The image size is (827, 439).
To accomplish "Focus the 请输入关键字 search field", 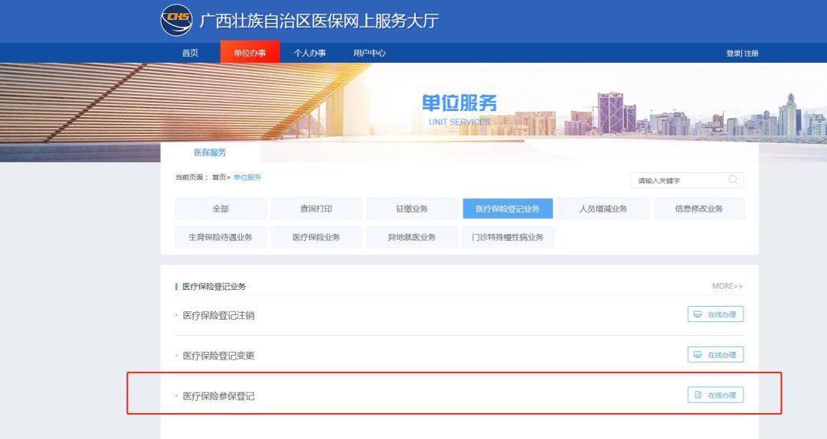I will coord(687,180).
